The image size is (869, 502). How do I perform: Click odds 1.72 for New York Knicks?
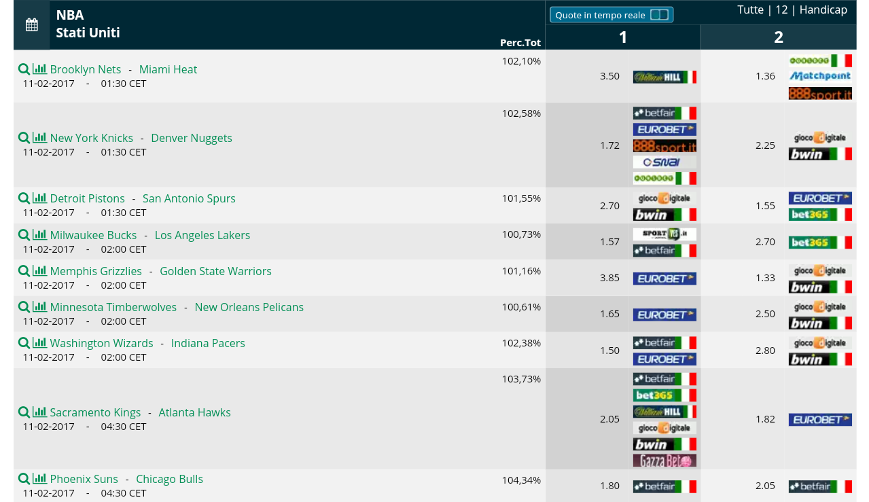pyautogui.click(x=609, y=145)
